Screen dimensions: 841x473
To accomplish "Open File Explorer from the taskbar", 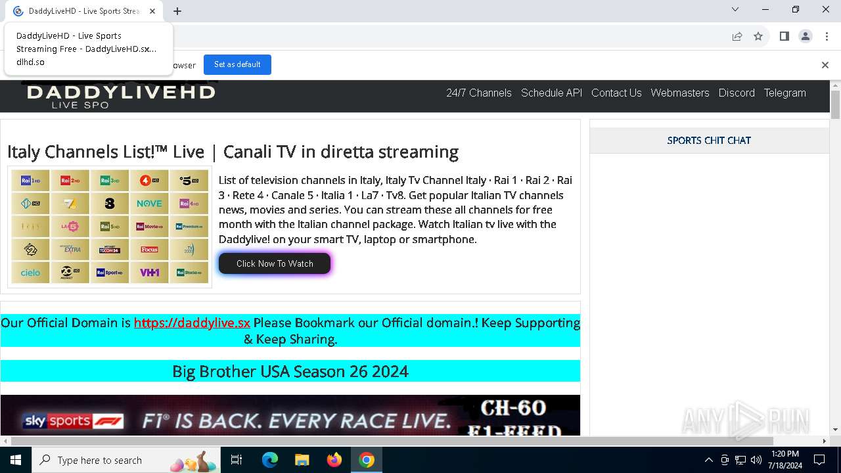I will coord(302,460).
